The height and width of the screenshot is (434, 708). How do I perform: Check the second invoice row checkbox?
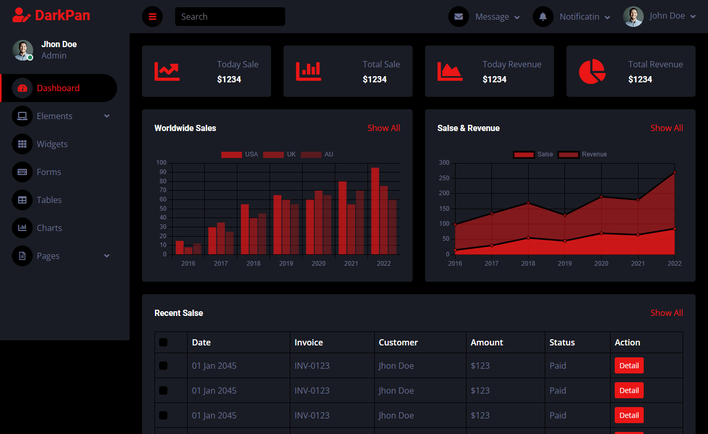click(x=163, y=390)
